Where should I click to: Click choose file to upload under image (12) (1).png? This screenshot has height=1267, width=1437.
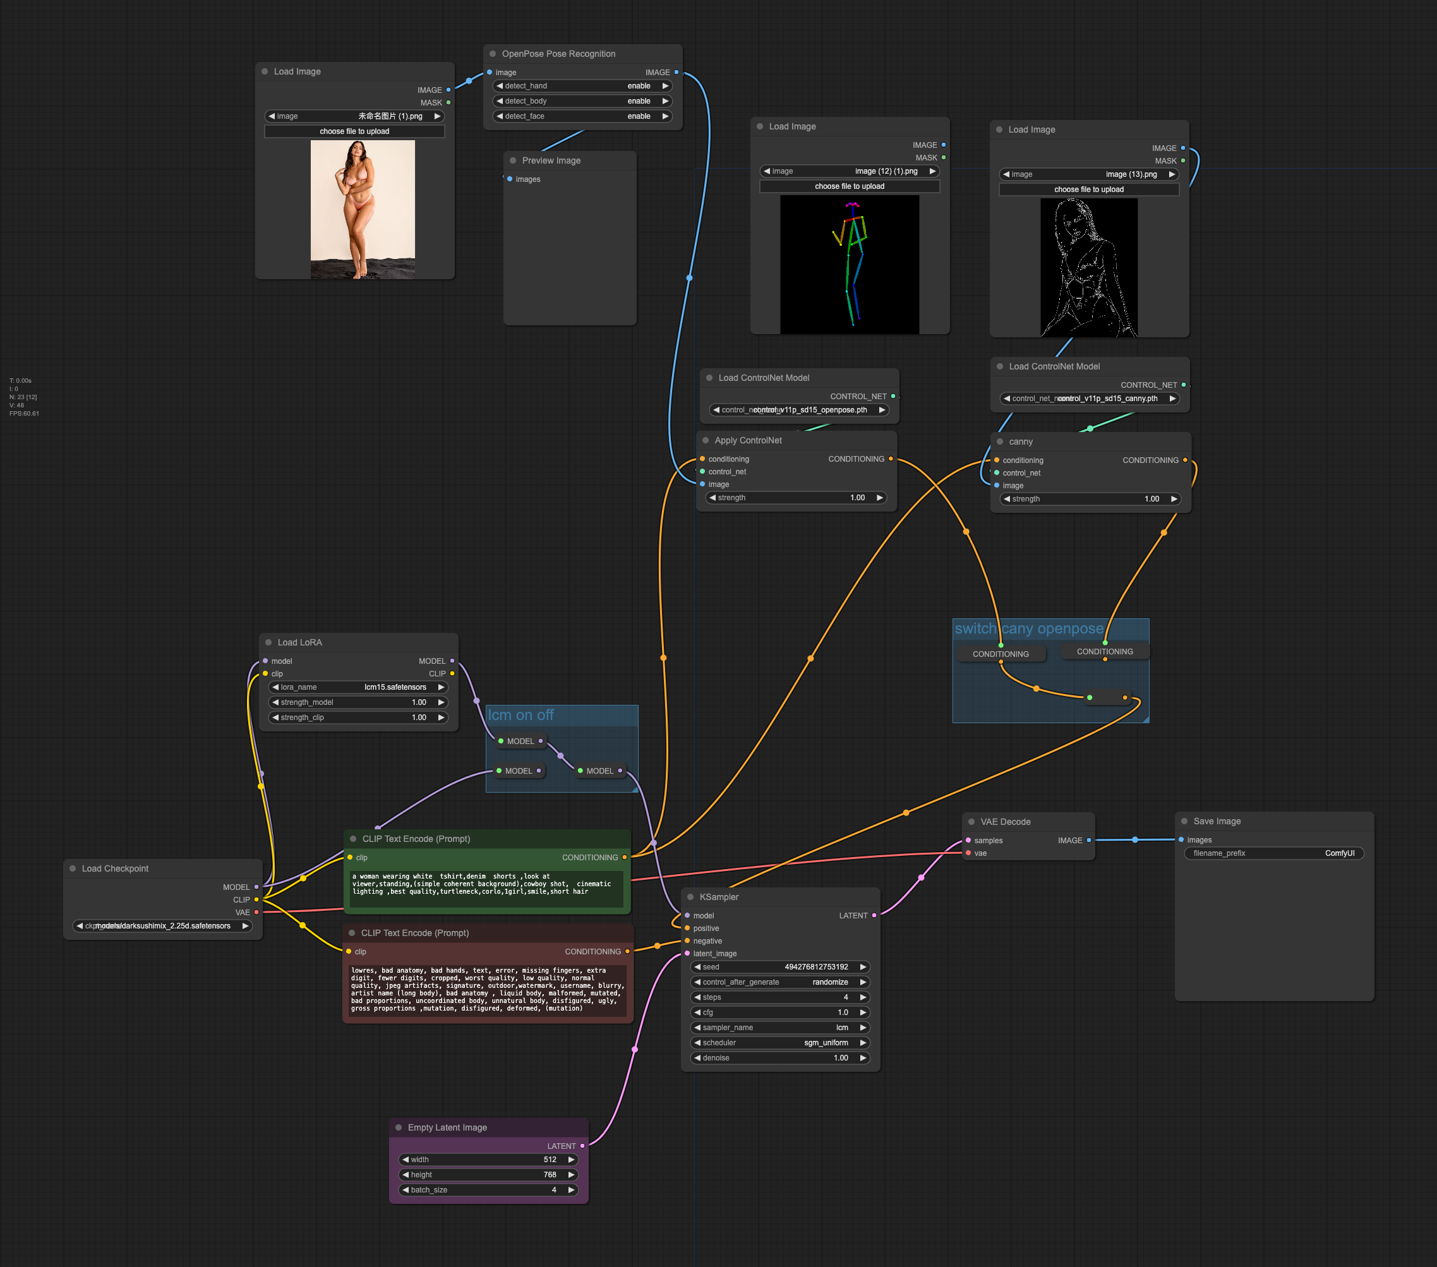click(x=850, y=187)
